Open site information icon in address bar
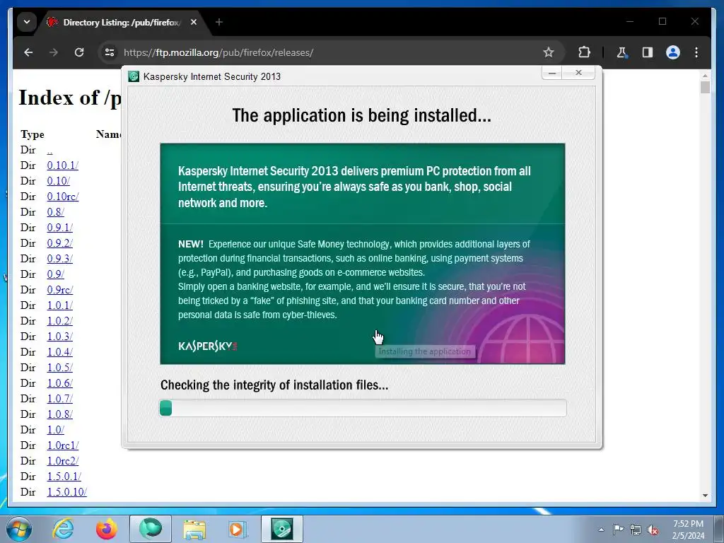Viewport: 724px width, 543px height. [110, 52]
